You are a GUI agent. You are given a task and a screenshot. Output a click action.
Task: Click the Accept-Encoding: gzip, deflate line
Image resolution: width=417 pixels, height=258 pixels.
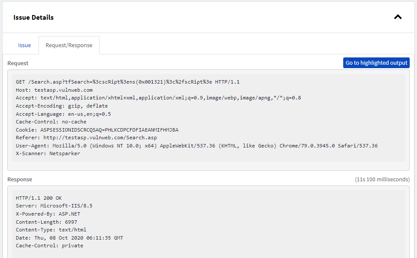62,106
